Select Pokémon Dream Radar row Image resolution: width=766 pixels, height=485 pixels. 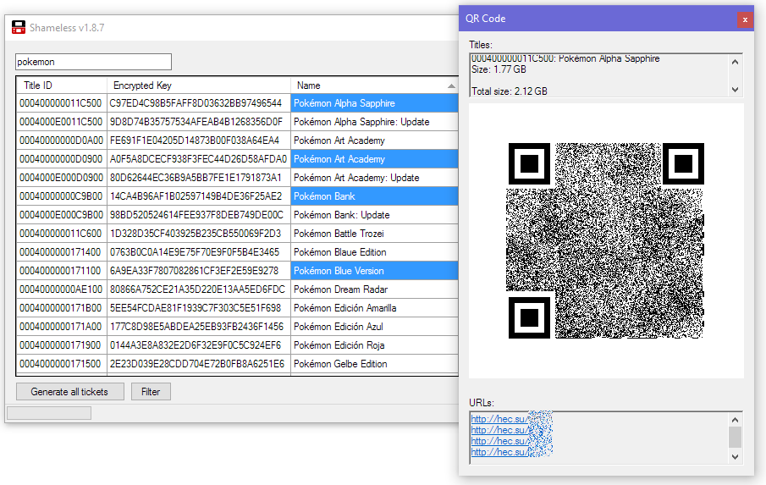[238, 289]
